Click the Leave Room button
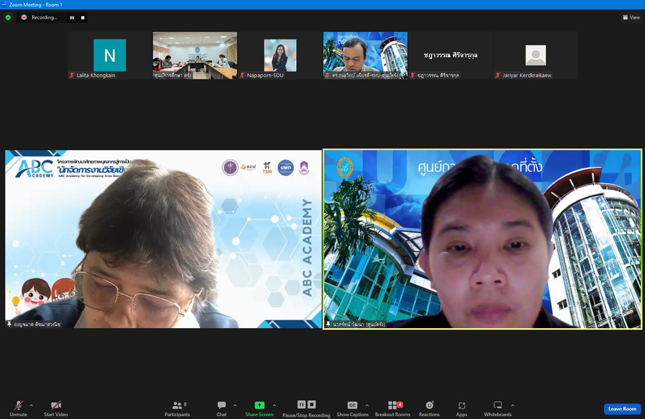Screen dimensions: 645x419 622,409
